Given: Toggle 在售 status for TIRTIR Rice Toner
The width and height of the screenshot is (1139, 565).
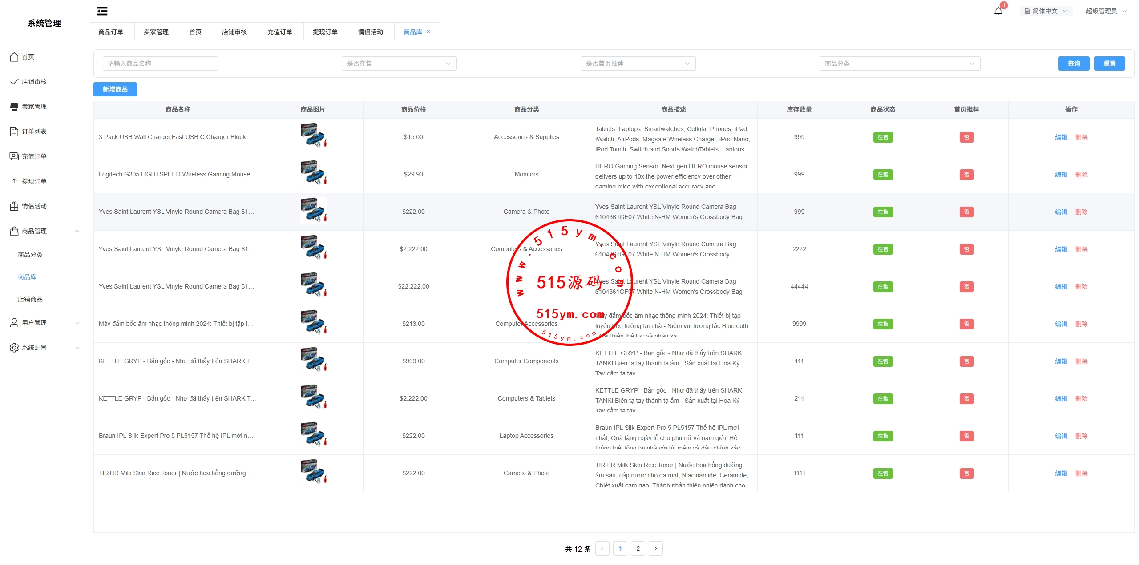Looking at the screenshot, I should (x=883, y=473).
